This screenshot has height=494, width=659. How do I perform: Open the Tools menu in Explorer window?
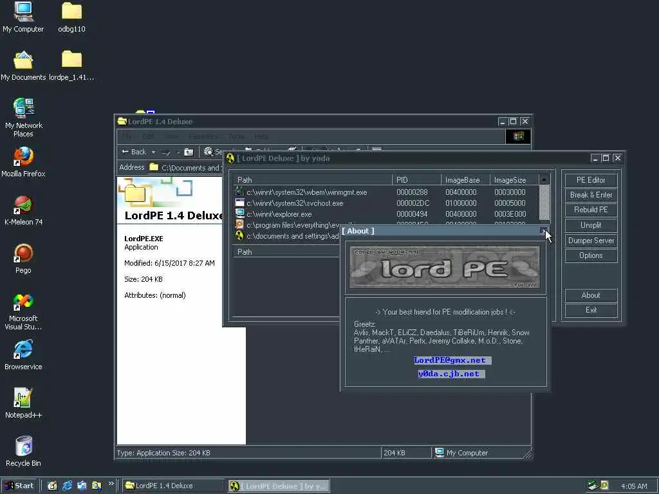coord(236,136)
